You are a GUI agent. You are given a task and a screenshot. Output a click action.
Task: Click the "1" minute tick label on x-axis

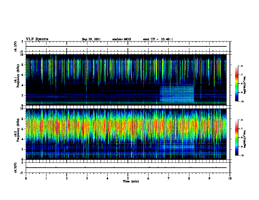pos(46,178)
